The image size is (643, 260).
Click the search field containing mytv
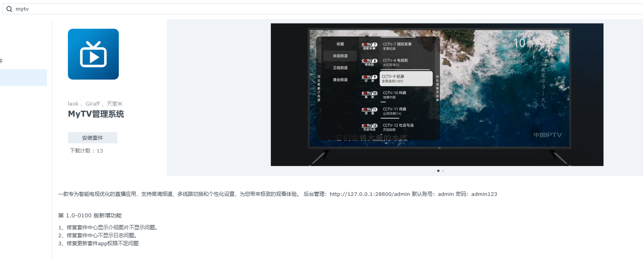coord(323,9)
